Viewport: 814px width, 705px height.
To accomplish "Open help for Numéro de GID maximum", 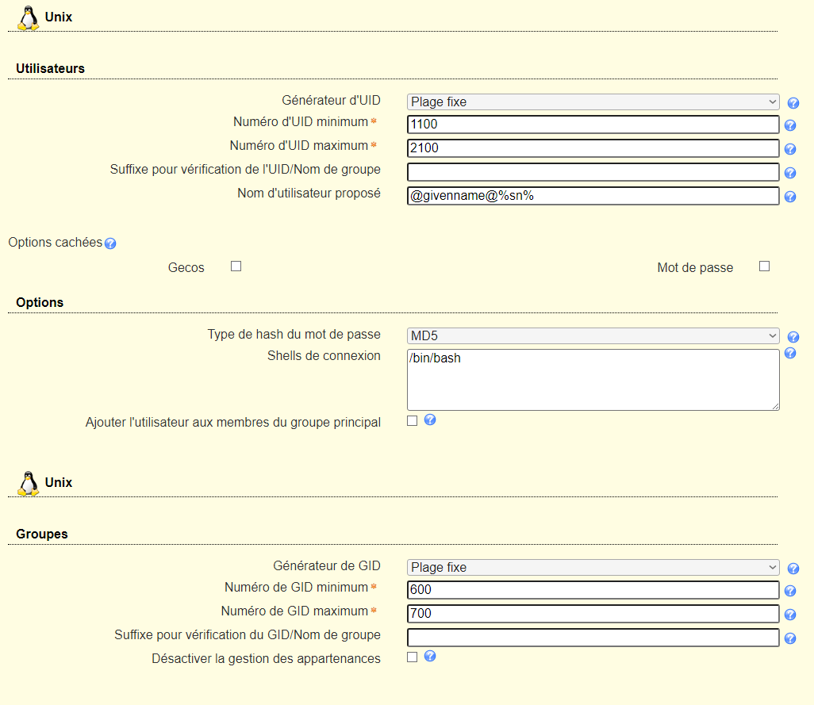I will point(790,615).
